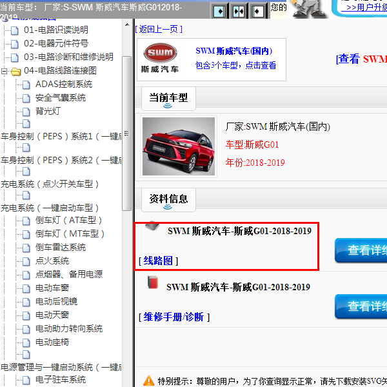387x387 pixels.
Task: Click the center split panel layout icon
Action: [239, 11]
